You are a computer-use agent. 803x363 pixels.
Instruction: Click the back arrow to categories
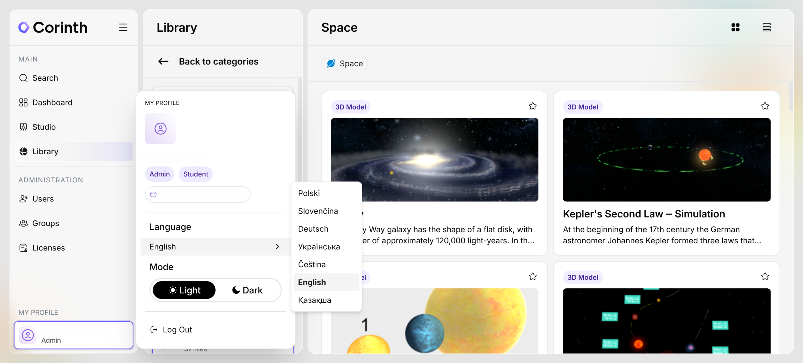[x=163, y=61]
